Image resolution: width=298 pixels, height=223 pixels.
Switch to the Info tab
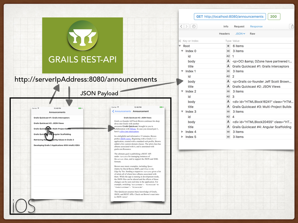(226, 26)
